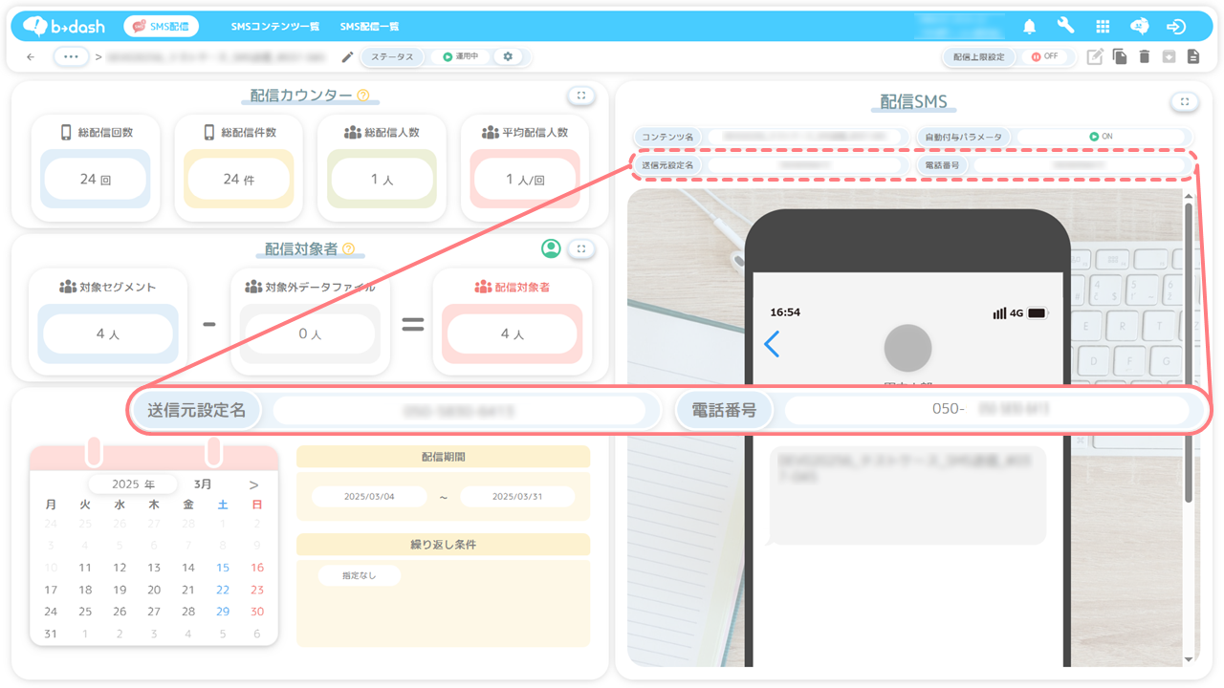Viewport: 1224px width, 688px height.
Task: Toggle the 自動付与パラメータ ON indicator
Action: [1101, 137]
